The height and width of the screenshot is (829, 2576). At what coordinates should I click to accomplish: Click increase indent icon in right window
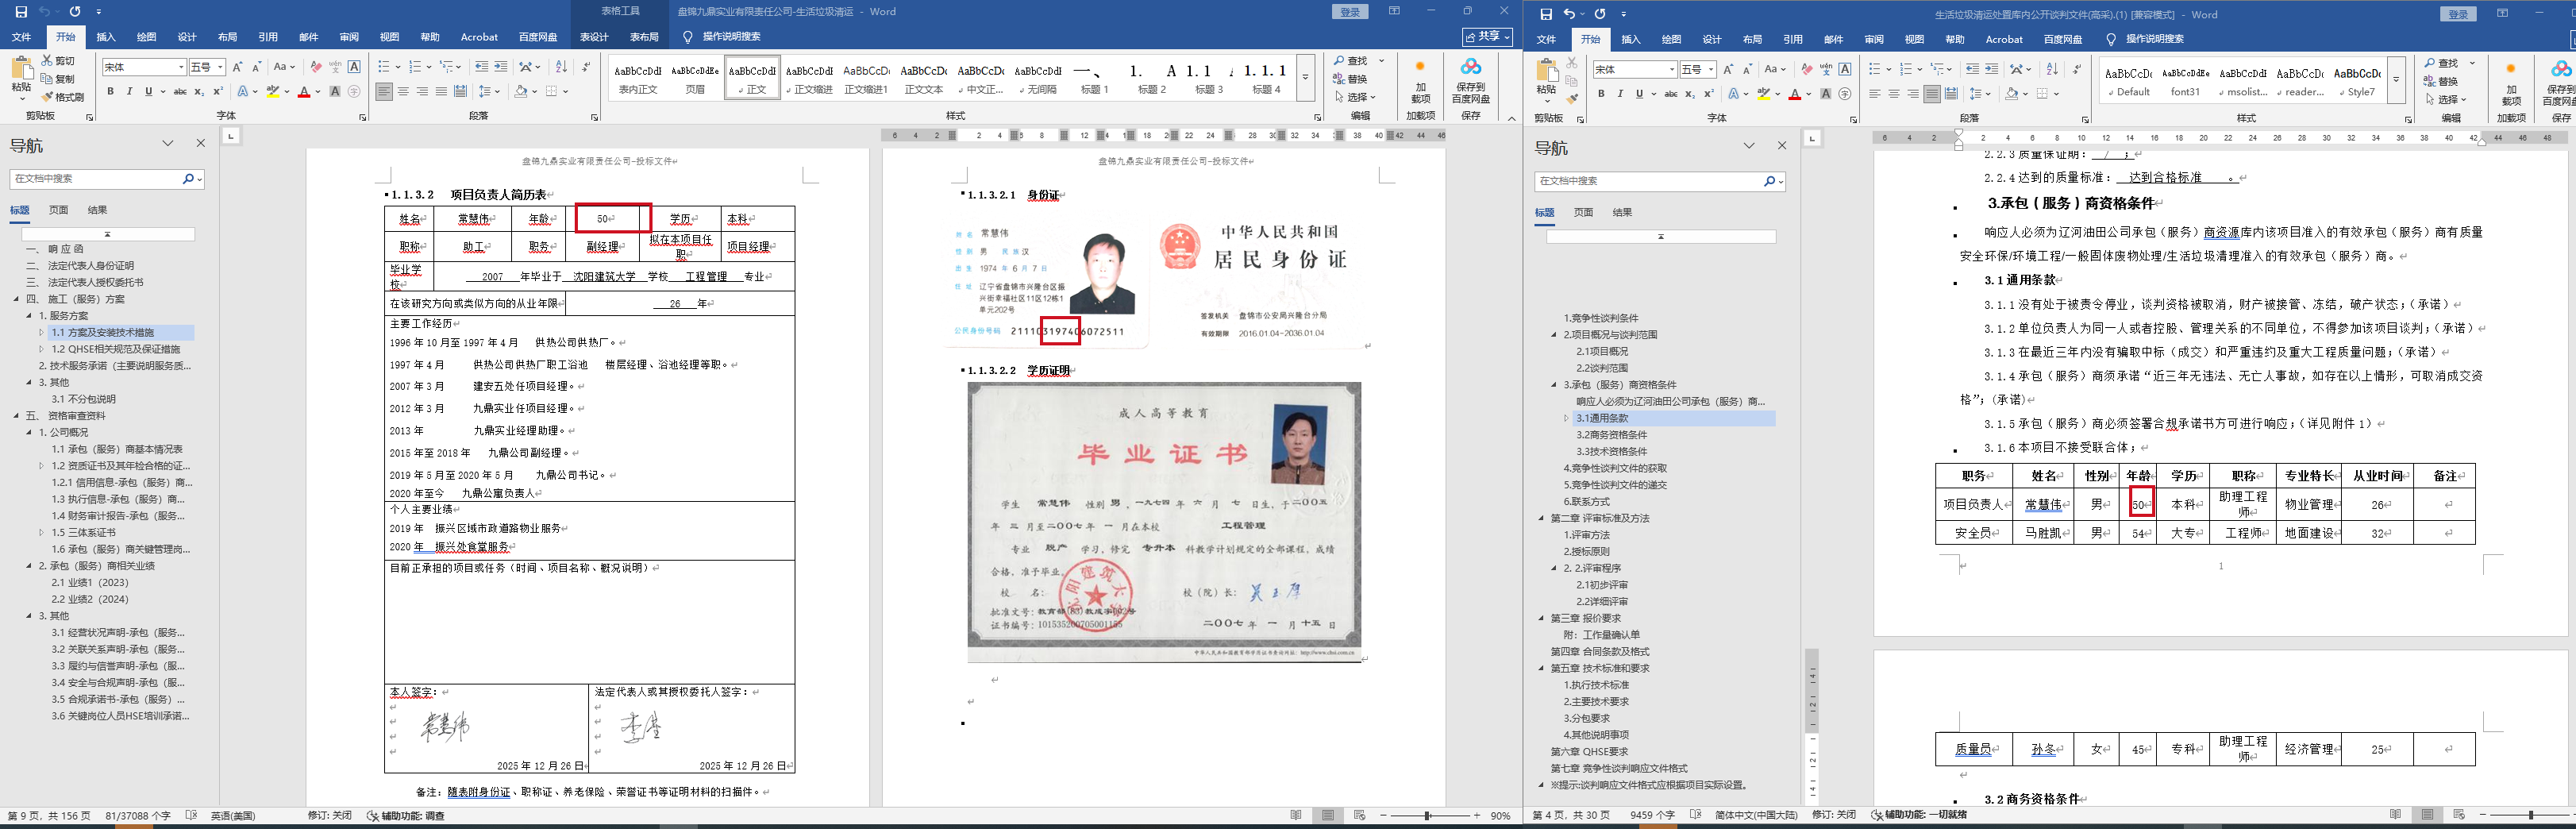pyautogui.click(x=1991, y=69)
